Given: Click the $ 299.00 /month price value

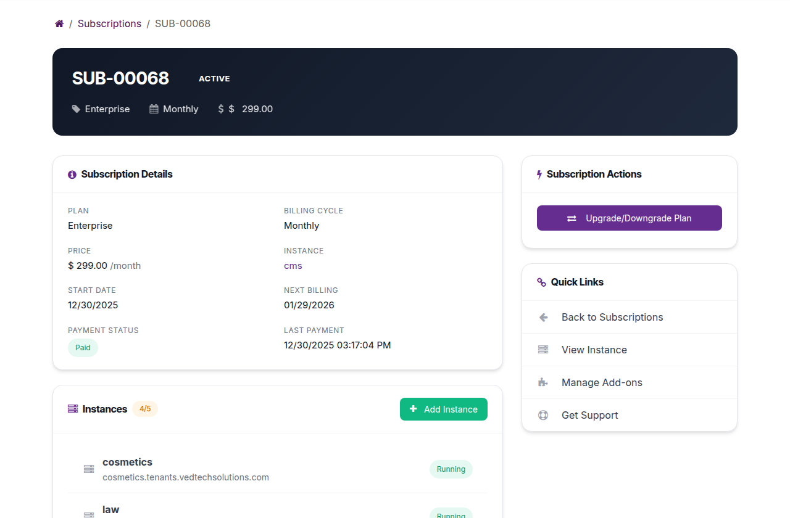Looking at the screenshot, I should pos(104,266).
